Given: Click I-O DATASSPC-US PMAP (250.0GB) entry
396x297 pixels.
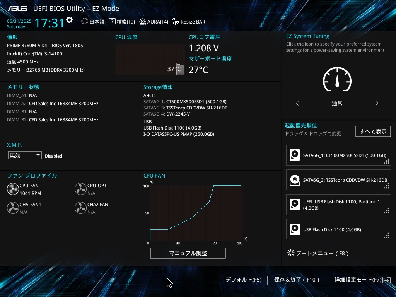Looking at the screenshot, I should pos(179,134).
